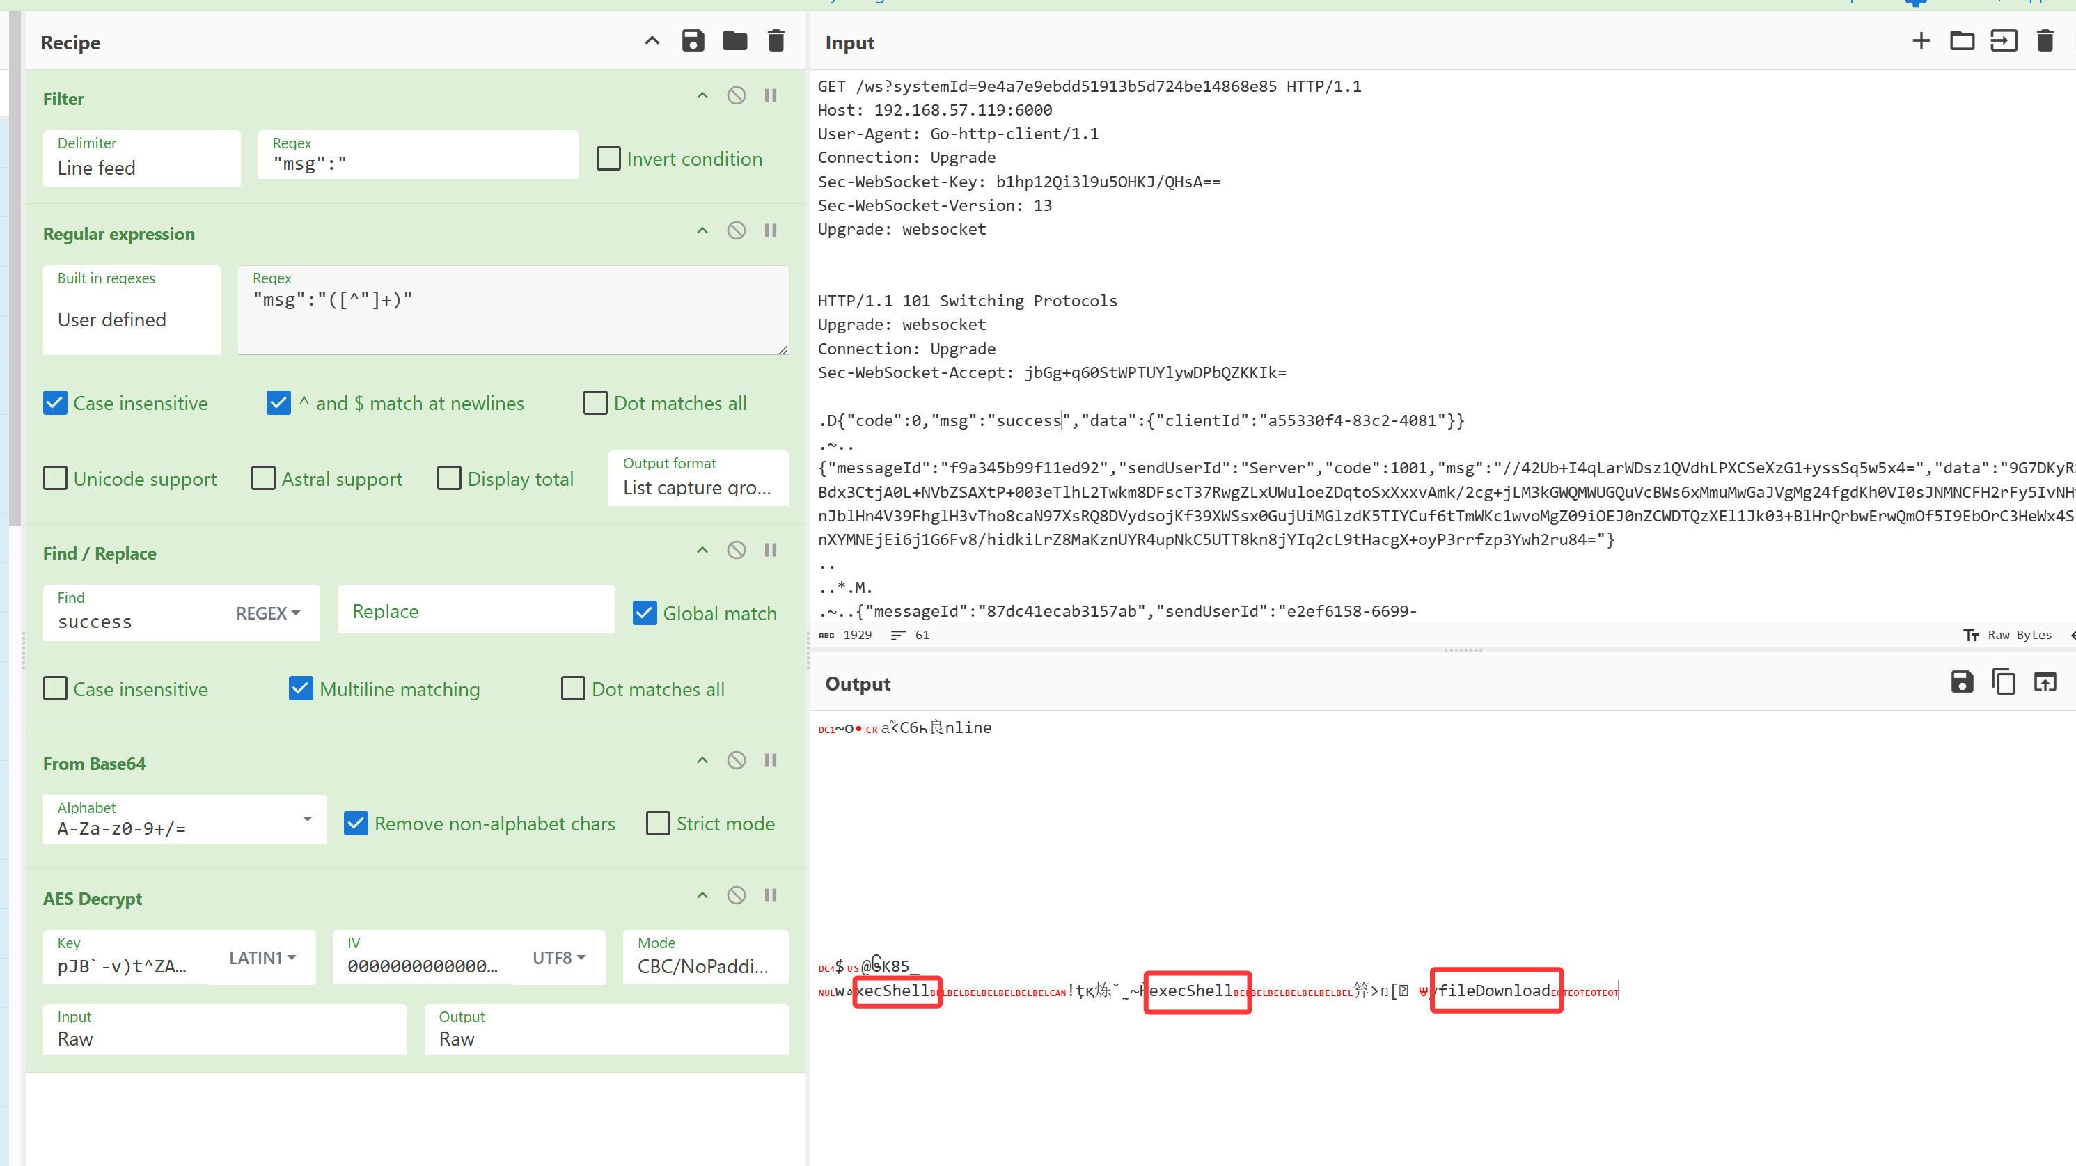Viewport: 2076px width, 1166px height.
Task: Open input file with folder icon
Action: (x=1962, y=41)
